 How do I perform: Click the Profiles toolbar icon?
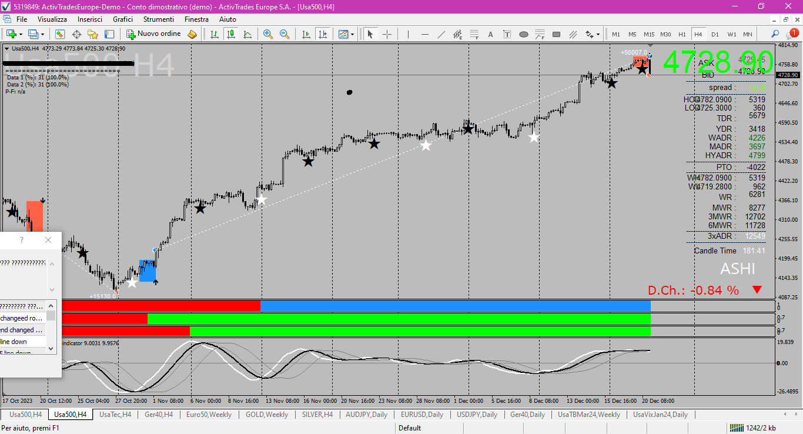pos(33,34)
